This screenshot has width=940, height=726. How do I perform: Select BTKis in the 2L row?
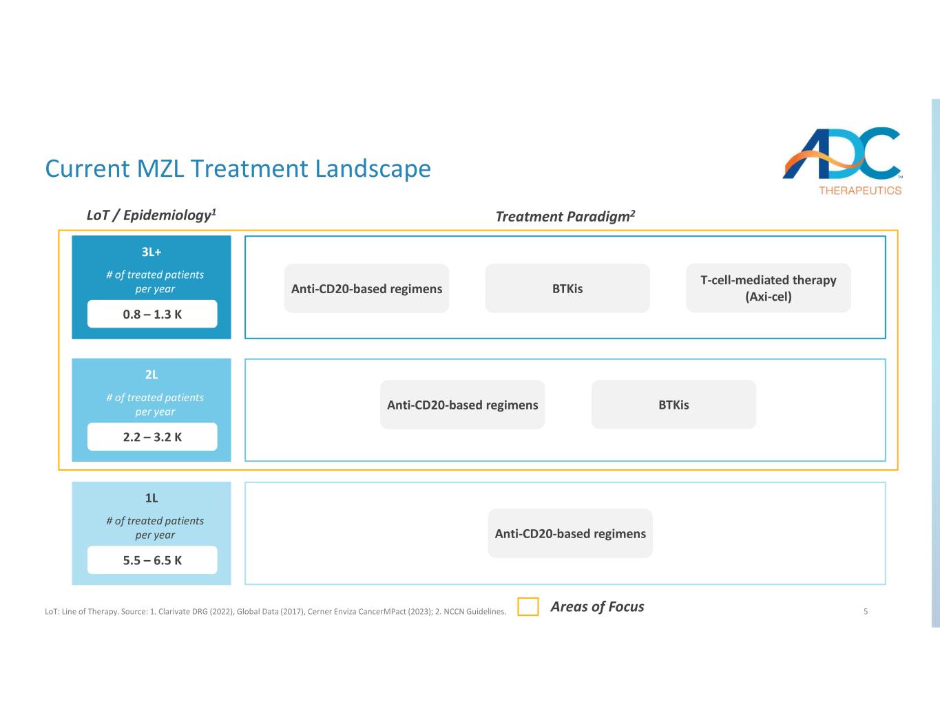click(673, 405)
